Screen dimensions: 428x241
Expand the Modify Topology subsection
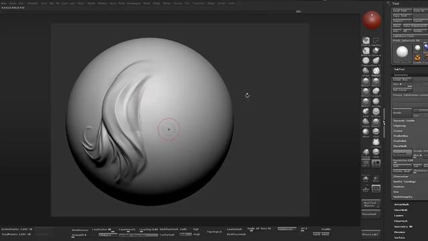coord(405,181)
